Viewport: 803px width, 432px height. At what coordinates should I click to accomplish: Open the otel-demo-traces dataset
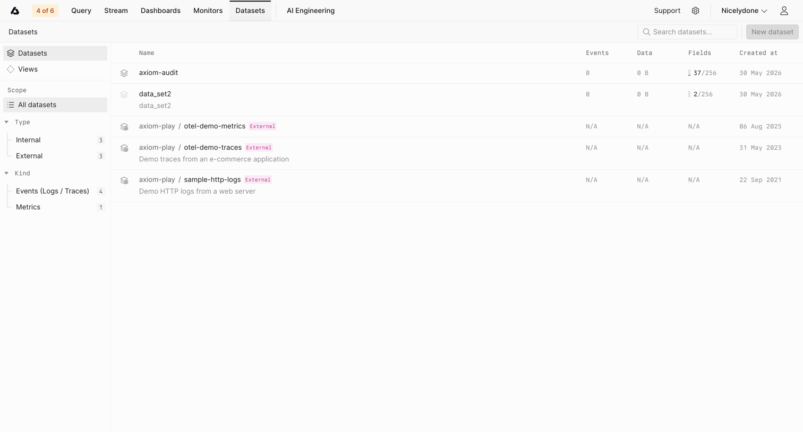click(x=212, y=148)
